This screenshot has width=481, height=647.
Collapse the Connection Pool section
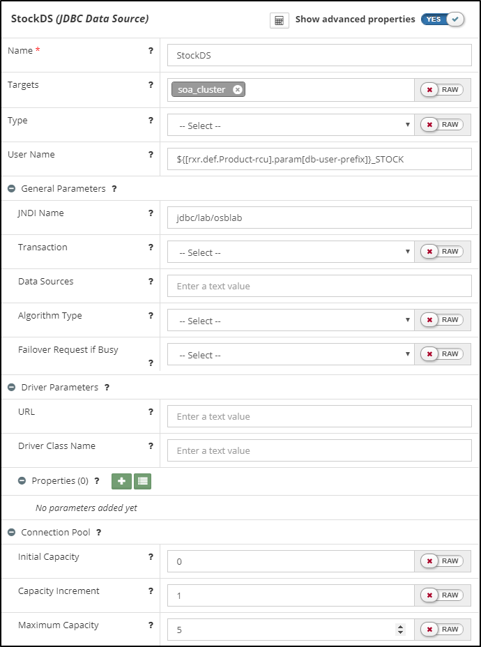[11, 533]
